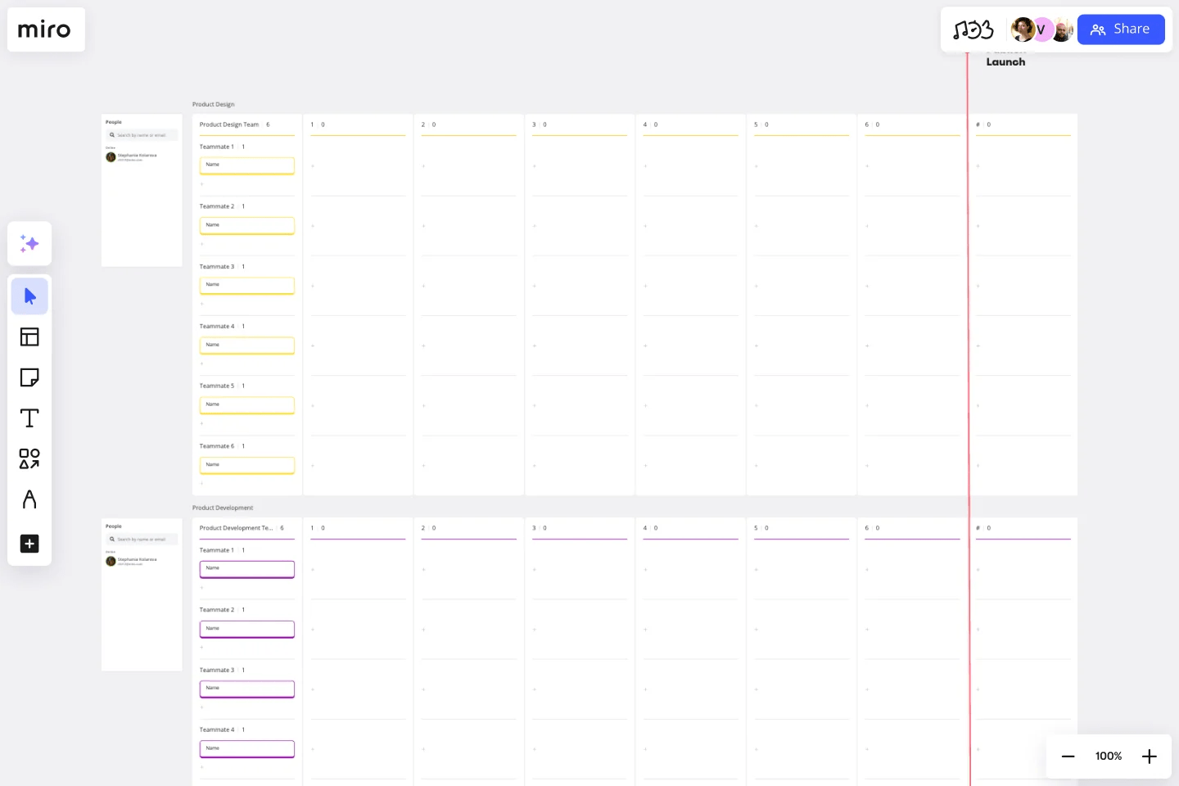
Task: Open more tools via the plus icon
Action: click(29, 544)
